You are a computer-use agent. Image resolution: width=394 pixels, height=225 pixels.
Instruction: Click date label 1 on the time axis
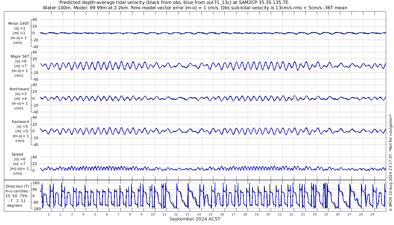(49, 214)
